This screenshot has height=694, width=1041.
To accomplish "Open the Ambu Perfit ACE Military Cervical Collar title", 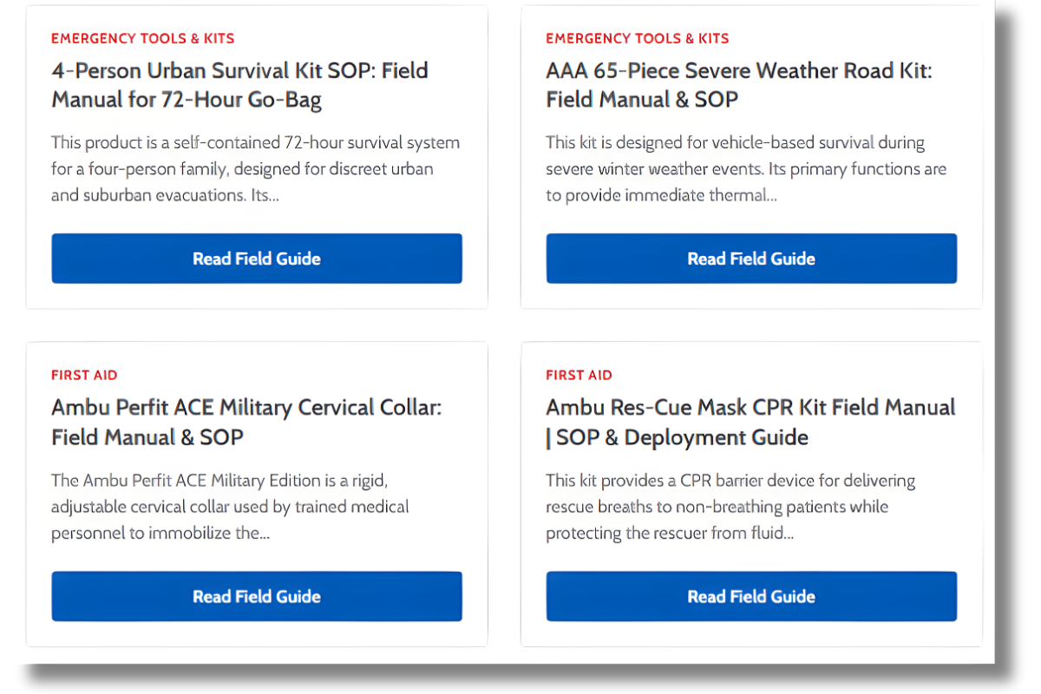I will click(246, 408).
